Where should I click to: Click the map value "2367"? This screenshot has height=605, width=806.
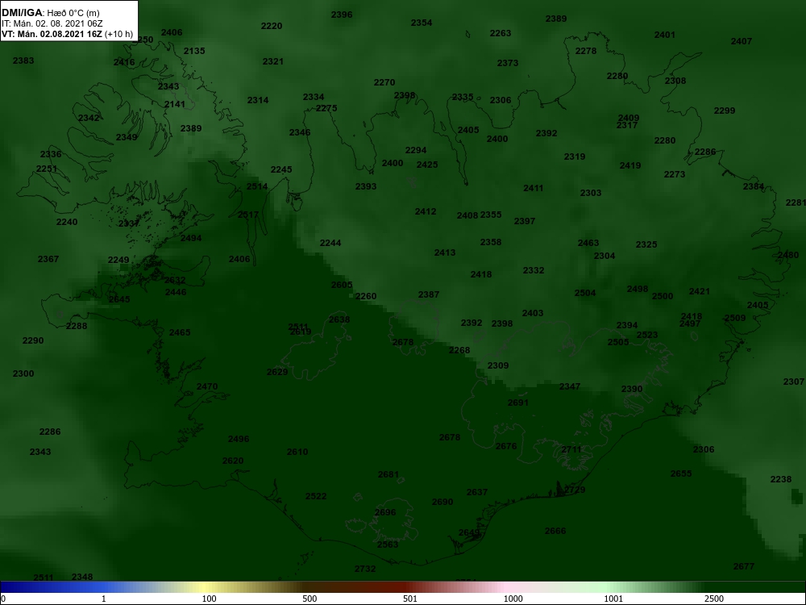[x=48, y=259]
